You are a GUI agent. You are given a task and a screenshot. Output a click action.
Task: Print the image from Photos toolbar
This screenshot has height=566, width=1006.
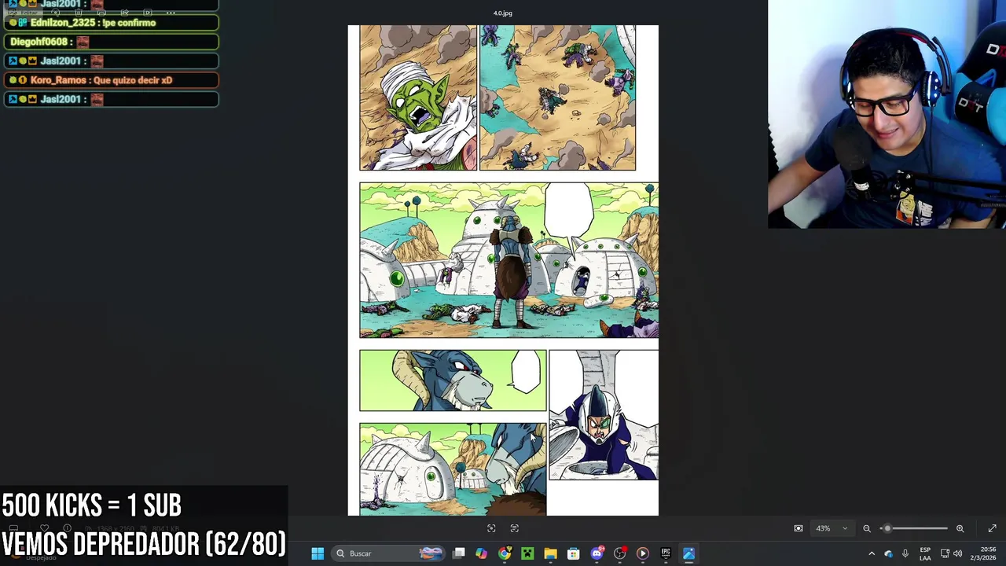101,13
